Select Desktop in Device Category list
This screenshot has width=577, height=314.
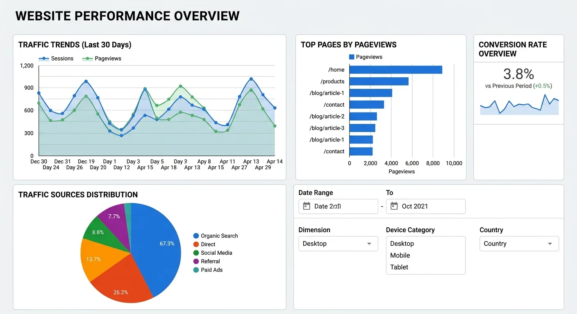pyautogui.click(x=402, y=244)
